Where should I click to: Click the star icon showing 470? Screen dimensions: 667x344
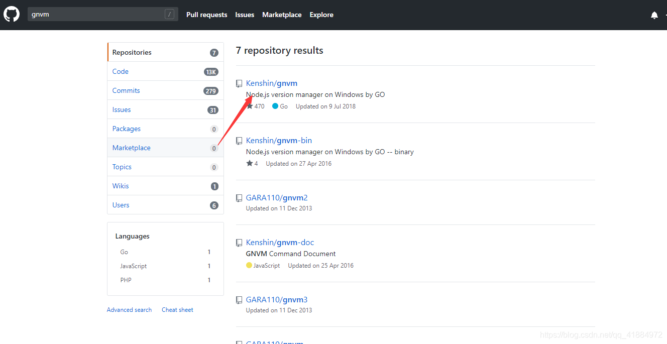click(250, 106)
